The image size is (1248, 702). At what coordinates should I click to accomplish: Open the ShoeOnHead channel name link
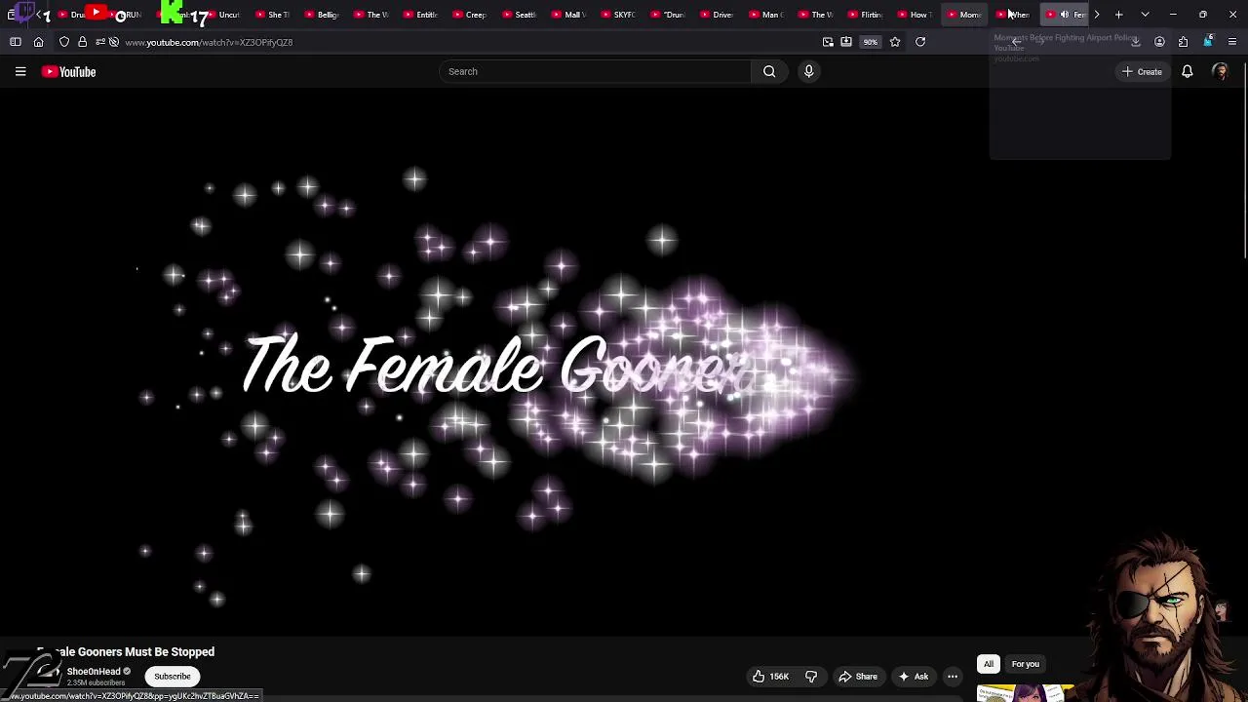coord(94,672)
